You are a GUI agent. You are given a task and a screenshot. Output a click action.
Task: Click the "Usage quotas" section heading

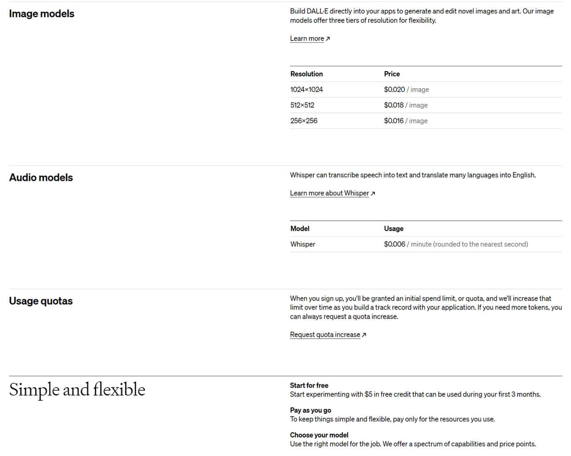coord(41,301)
